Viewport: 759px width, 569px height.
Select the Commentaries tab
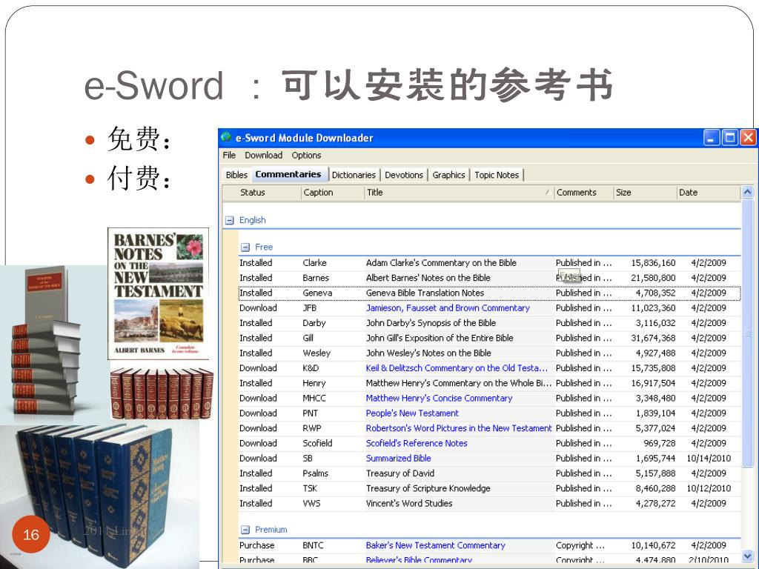pos(288,174)
